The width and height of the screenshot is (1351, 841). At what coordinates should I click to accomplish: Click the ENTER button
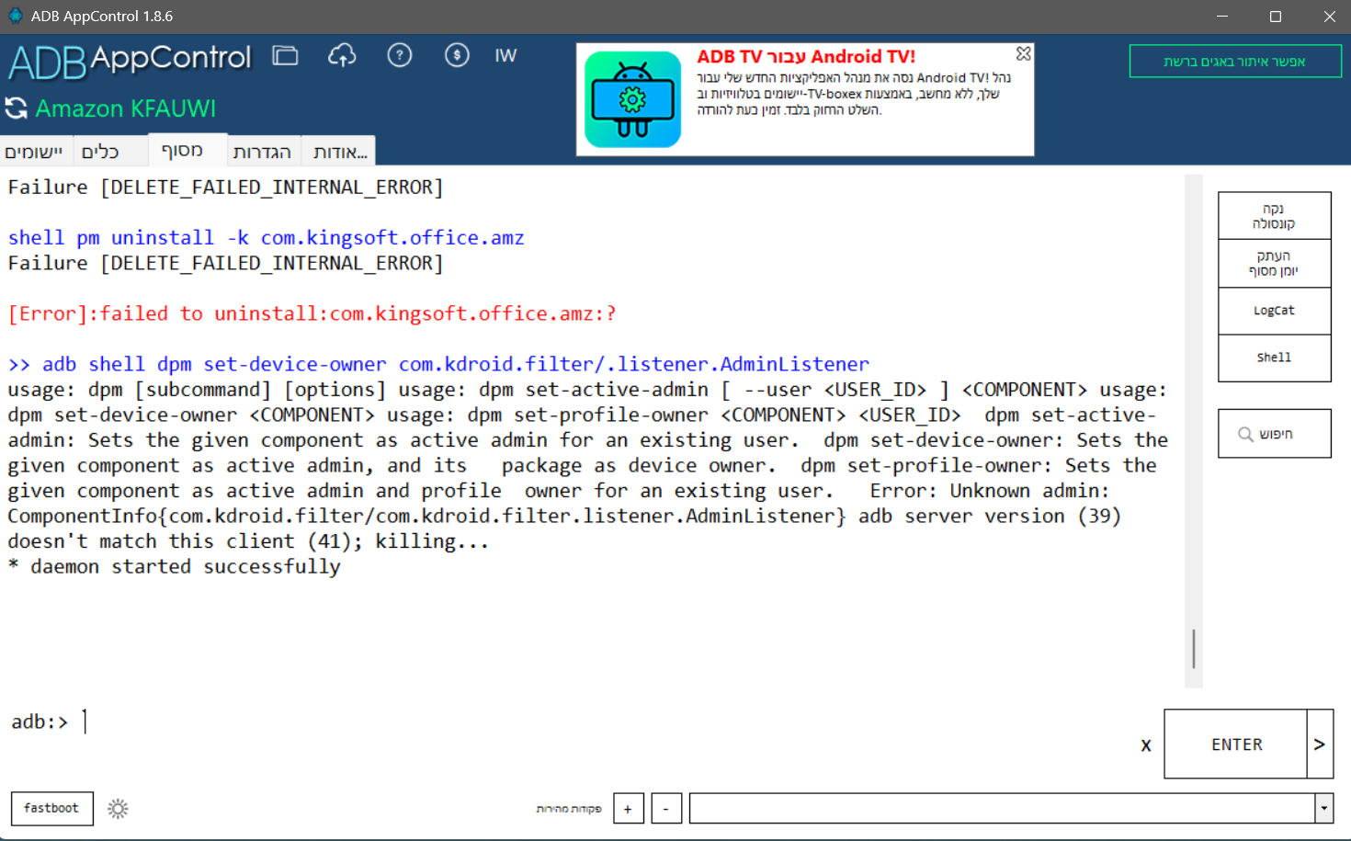(x=1236, y=744)
